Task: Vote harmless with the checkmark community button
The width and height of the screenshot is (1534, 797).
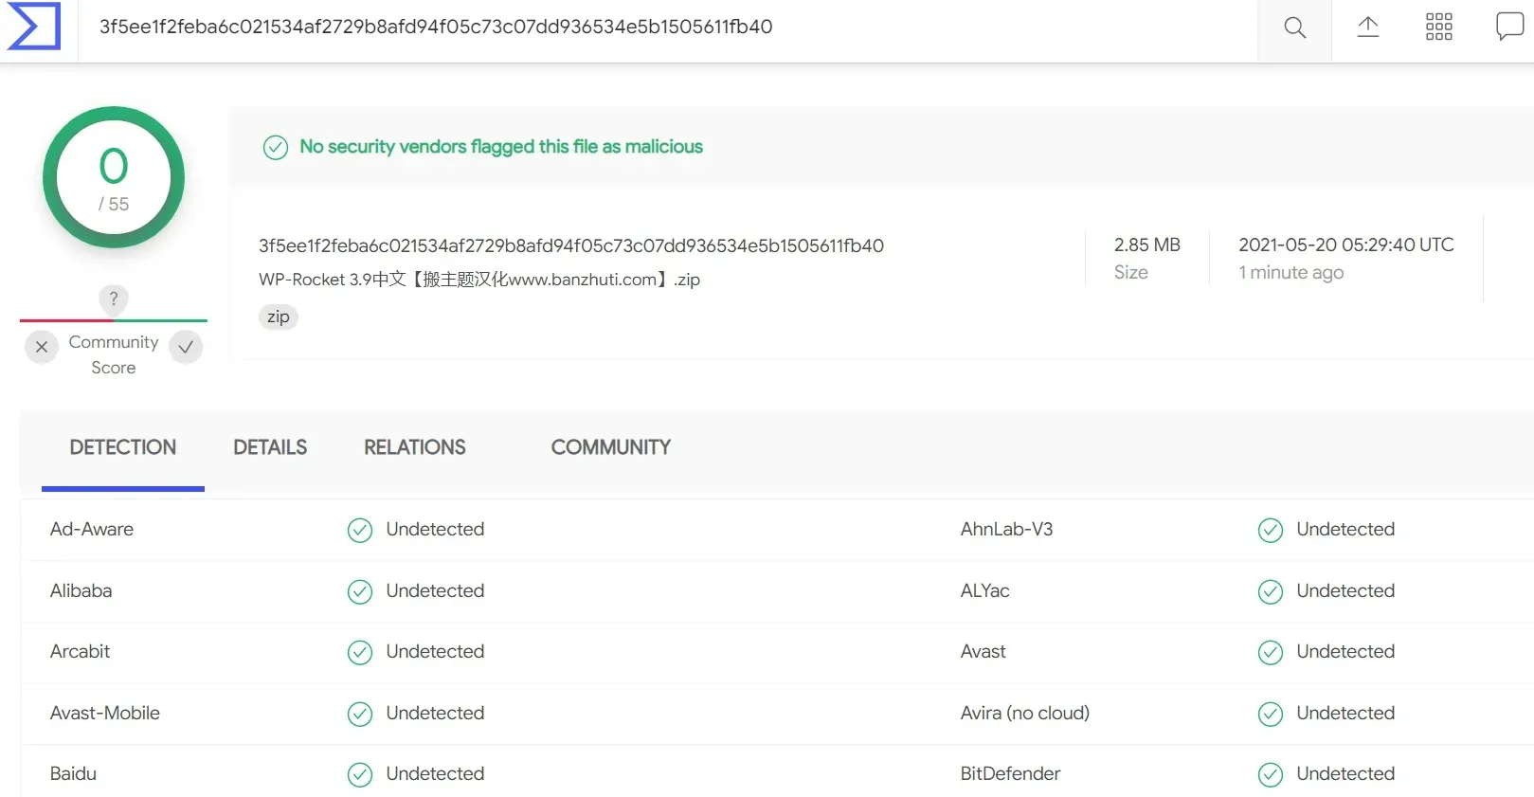Action: [x=186, y=347]
